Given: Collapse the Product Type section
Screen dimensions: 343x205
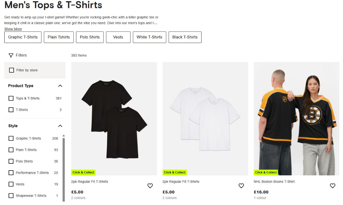Looking at the screenshot, I should pos(60,86).
